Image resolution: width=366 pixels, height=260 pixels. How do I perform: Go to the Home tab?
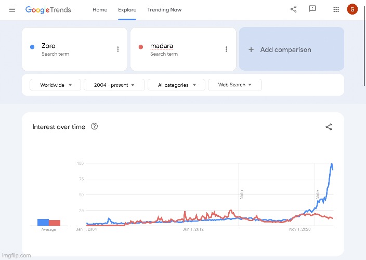click(x=100, y=10)
